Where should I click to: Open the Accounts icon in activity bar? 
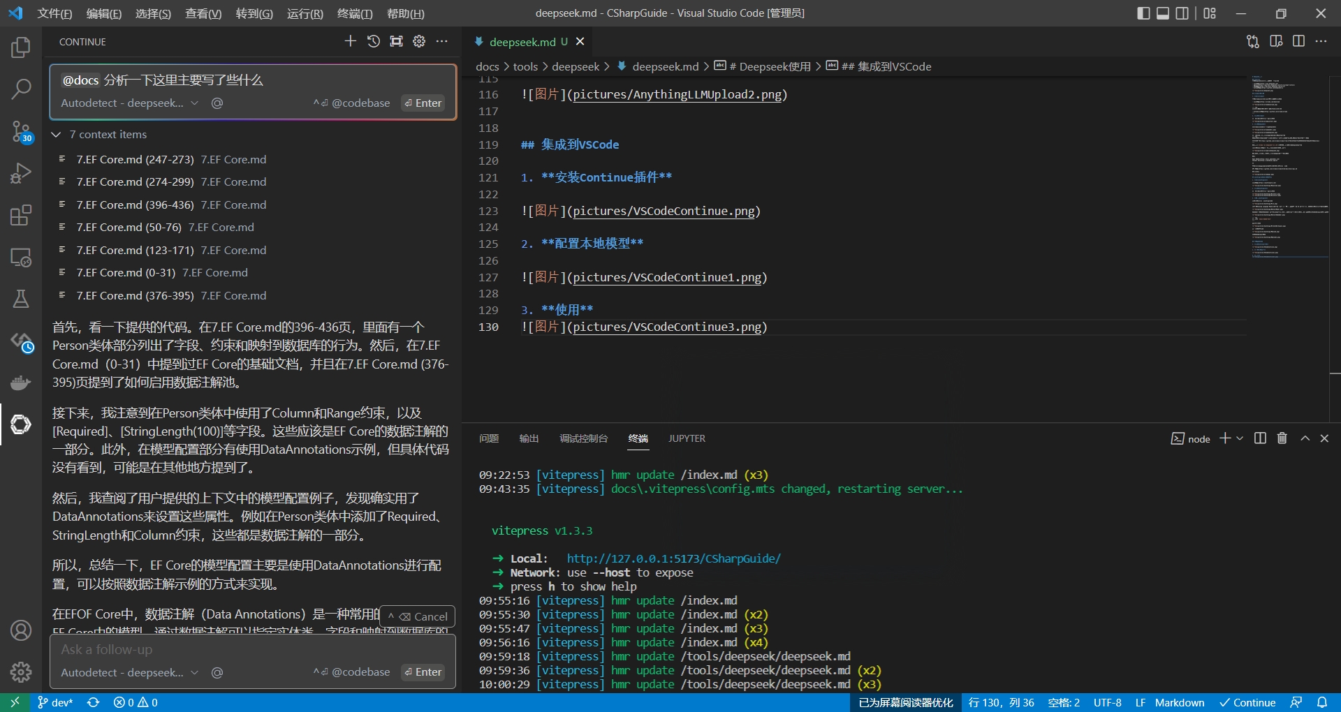[x=21, y=630]
